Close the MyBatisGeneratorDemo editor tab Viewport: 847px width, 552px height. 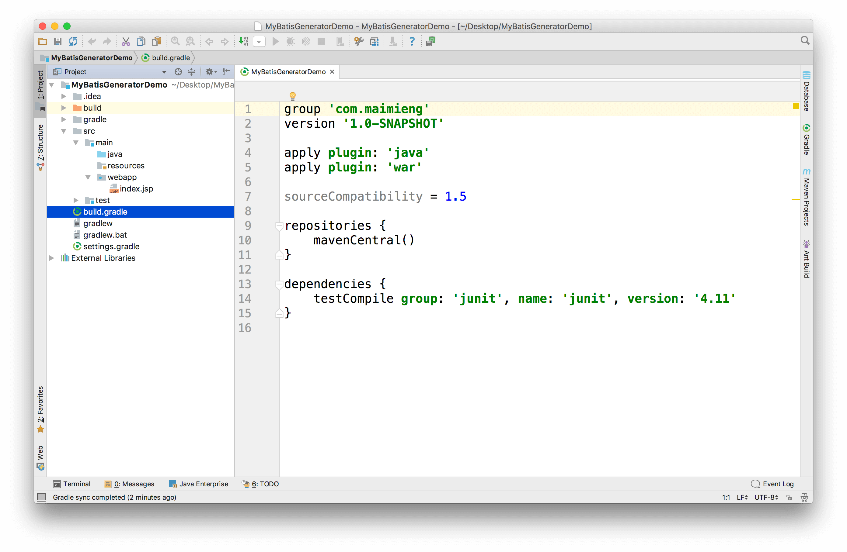pos(332,72)
